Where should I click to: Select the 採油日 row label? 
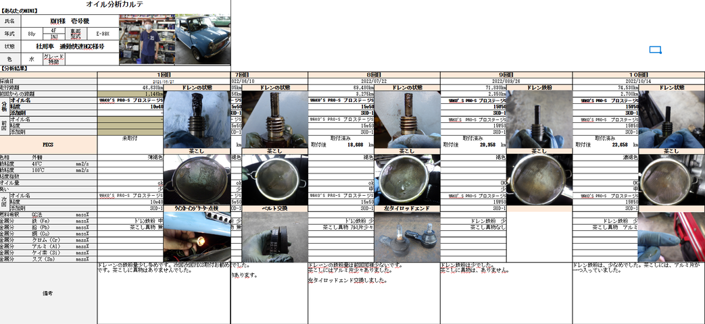click(49, 81)
